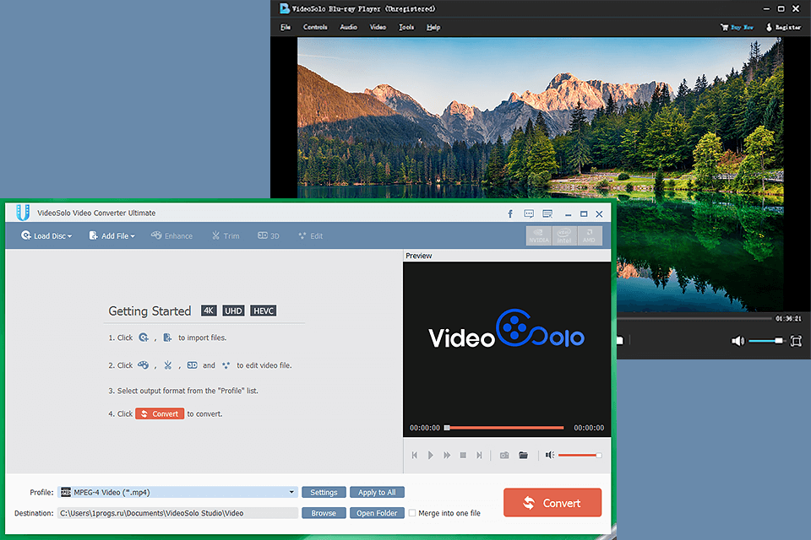Click the HEVC badge
The height and width of the screenshot is (540, 811).
coord(264,310)
